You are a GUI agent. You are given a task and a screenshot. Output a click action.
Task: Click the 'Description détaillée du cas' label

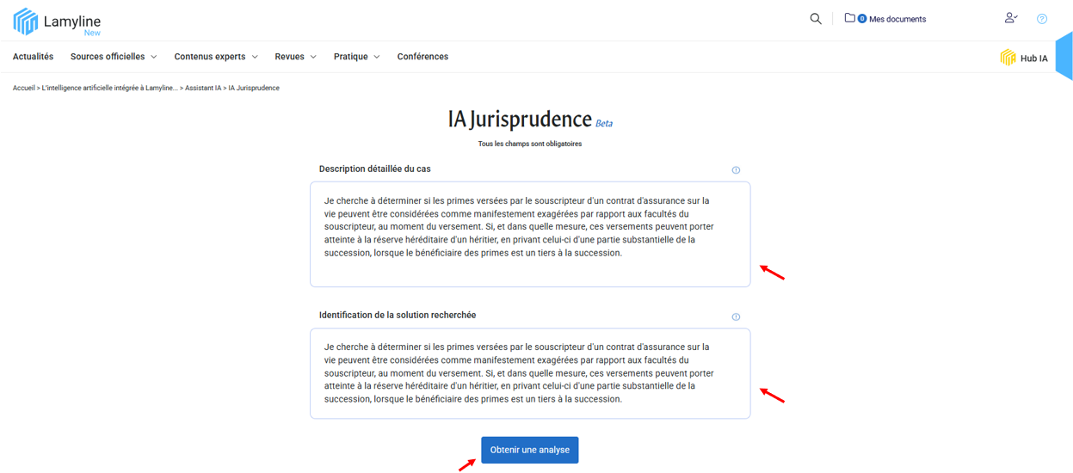click(375, 169)
